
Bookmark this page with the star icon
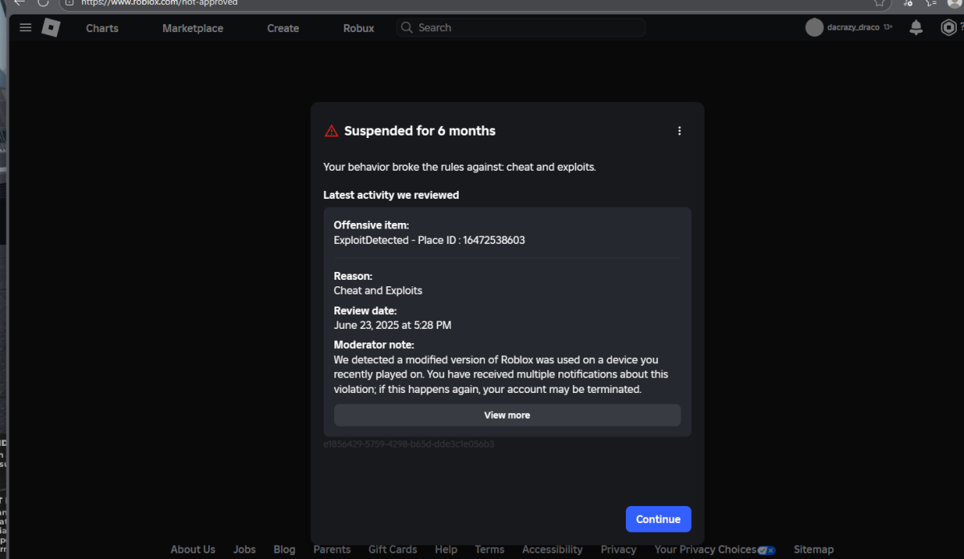point(879,2)
